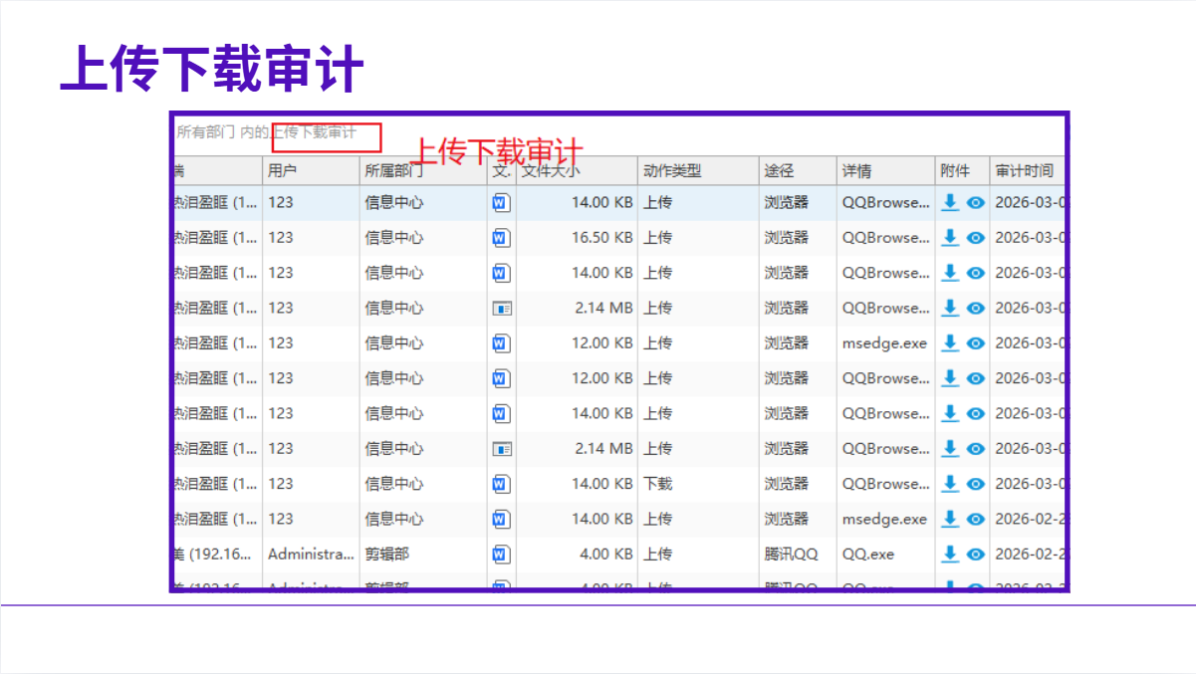
Task: Download attachment in the 12.00 KB msedge.exe row
Action: 950,342
